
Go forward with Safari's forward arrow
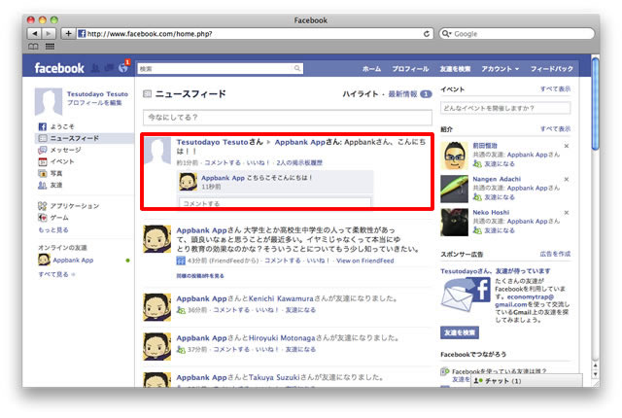click(49, 34)
